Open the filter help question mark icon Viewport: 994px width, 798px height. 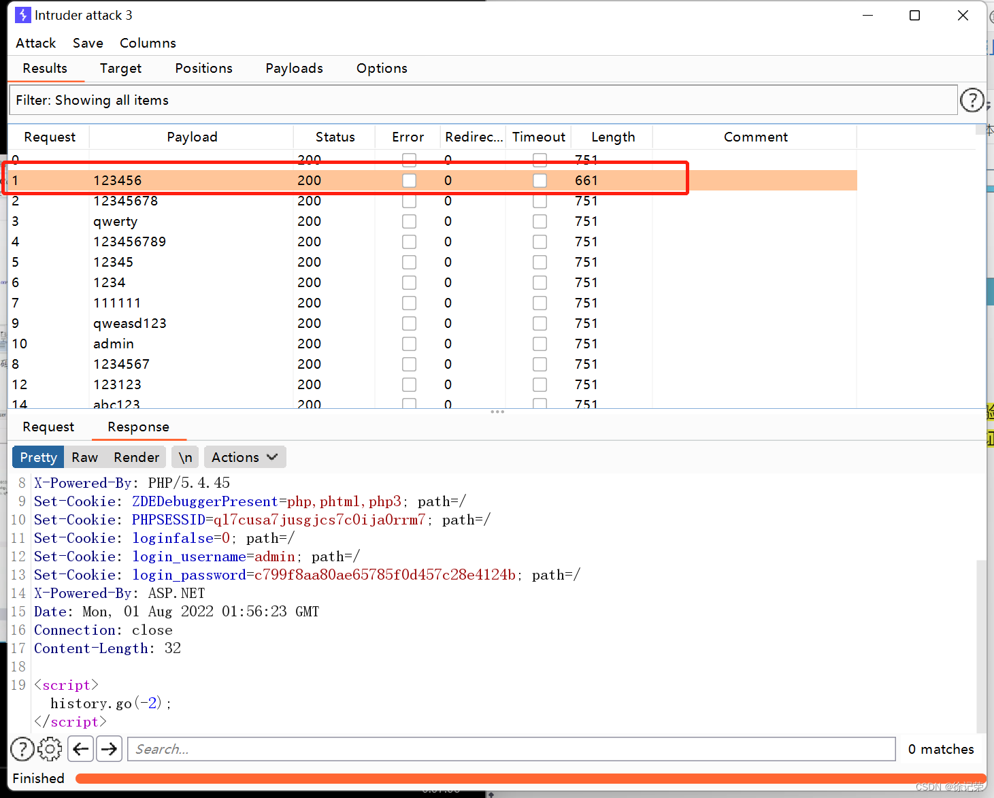pyautogui.click(x=972, y=100)
